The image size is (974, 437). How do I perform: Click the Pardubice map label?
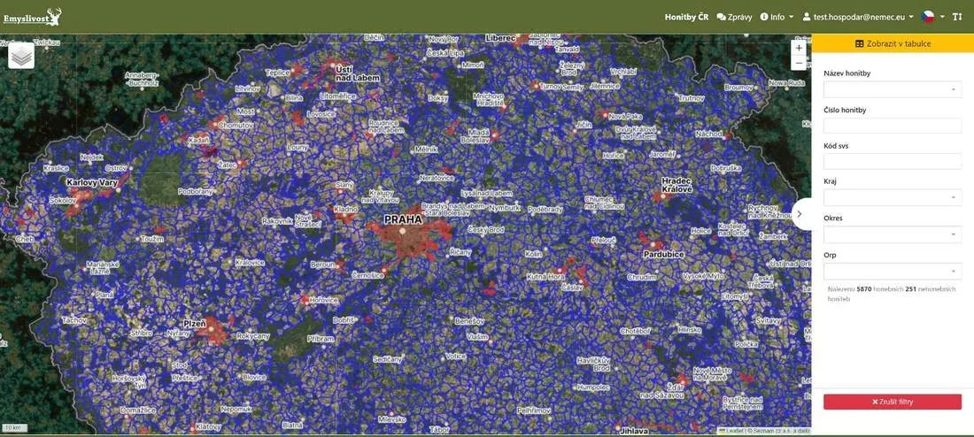coord(663,255)
